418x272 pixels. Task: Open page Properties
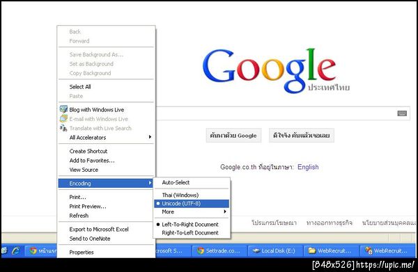106,253
